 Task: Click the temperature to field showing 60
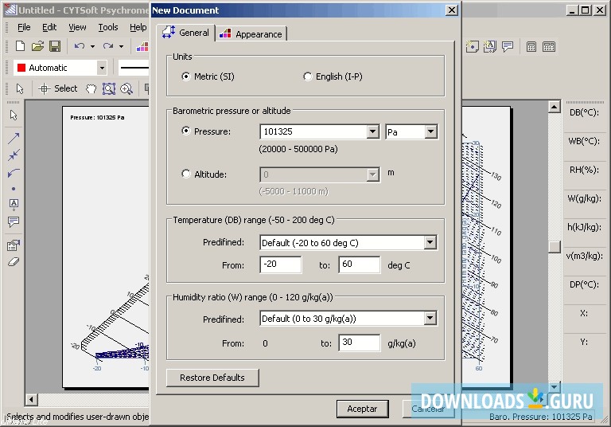pos(360,264)
